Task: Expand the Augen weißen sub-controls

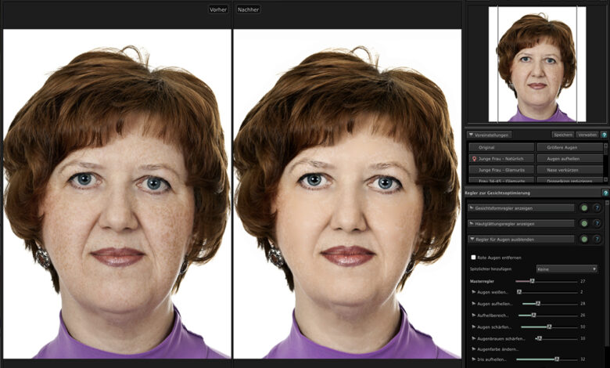Action: 474,292
